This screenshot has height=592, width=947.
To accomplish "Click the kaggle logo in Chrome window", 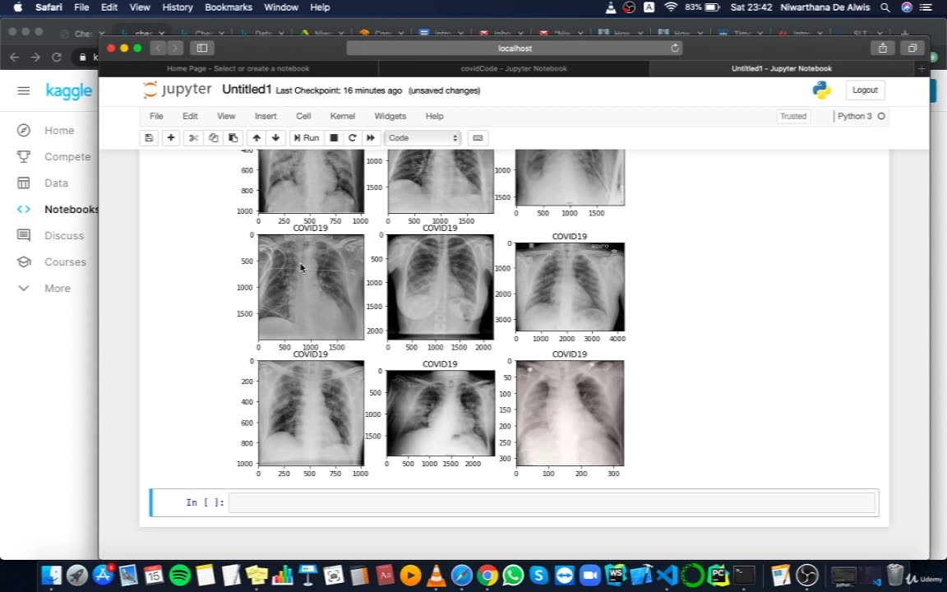I will point(69,90).
